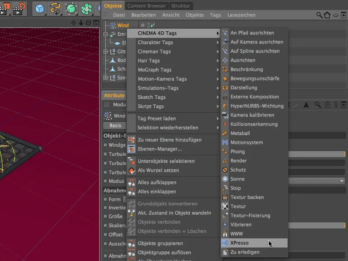Image resolution: width=348 pixels, height=261 pixels.
Task: Open the Objekte tab
Action: click(x=113, y=6)
